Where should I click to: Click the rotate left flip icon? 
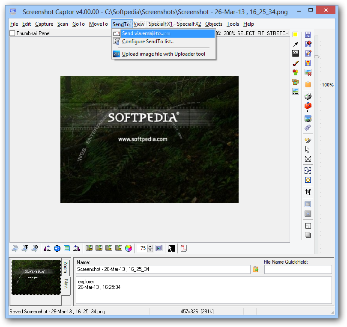pyautogui.click(x=47, y=248)
